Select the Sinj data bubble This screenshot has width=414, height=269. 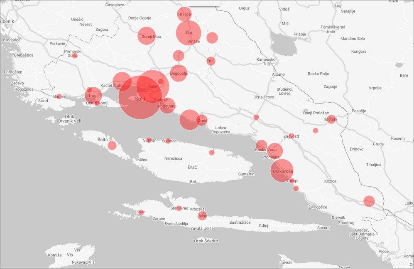click(189, 32)
